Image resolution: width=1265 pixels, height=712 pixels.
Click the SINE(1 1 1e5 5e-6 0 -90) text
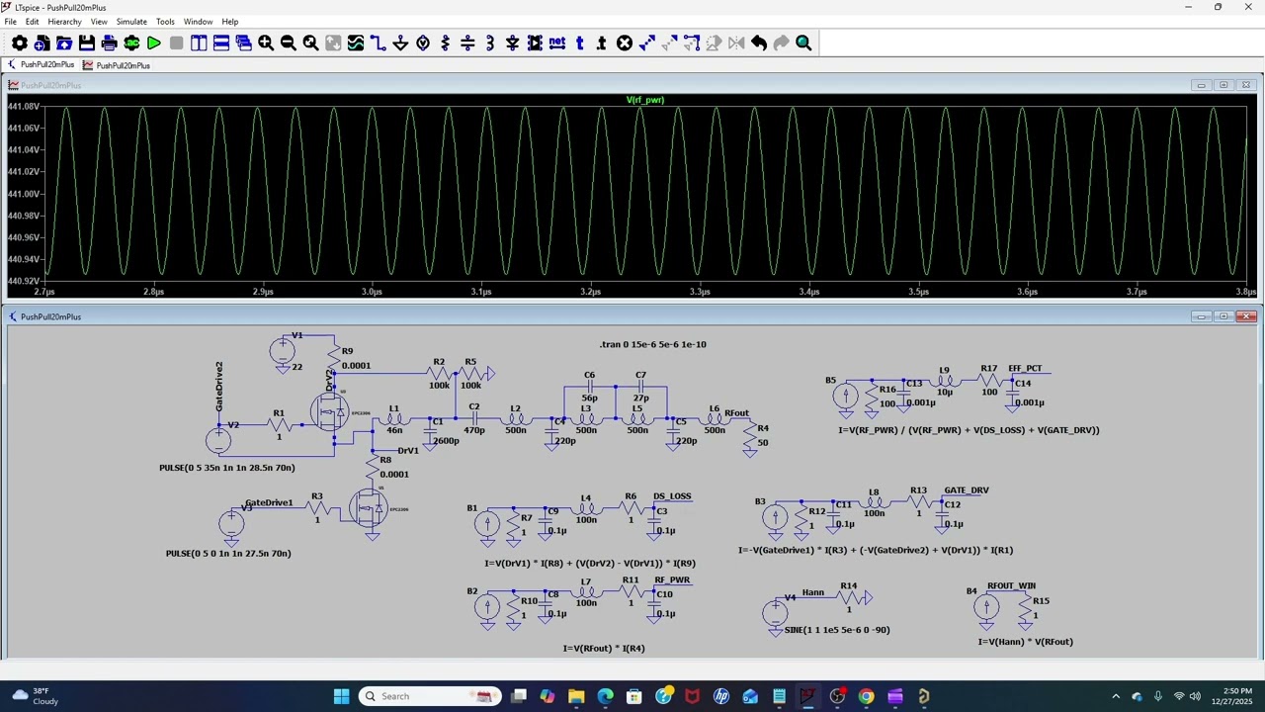click(837, 630)
